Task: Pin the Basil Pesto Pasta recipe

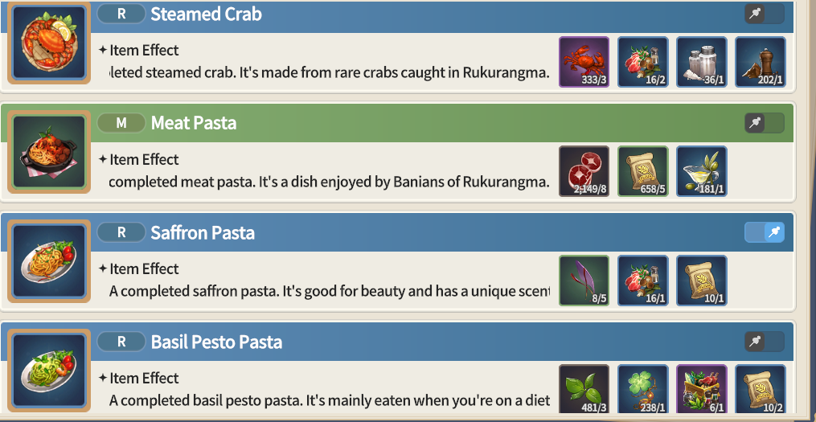Action: pyautogui.click(x=764, y=342)
